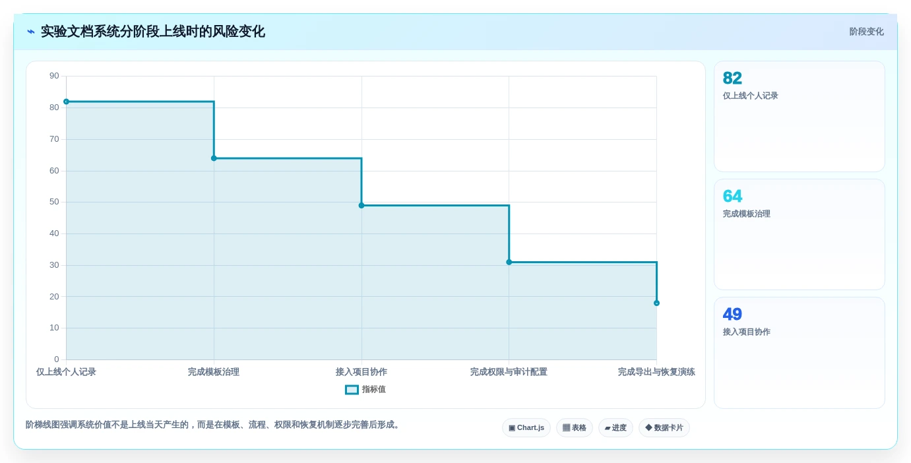Select the 表格 tag chip
The height and width of the screenshot is (463, 911).
[575, 428]
